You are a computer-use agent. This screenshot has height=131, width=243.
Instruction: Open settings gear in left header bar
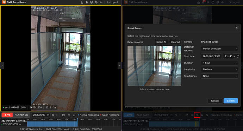[96, 2]
